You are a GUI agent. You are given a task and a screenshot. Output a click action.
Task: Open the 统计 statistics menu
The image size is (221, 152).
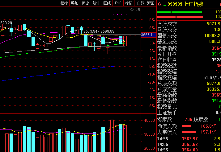click(x=96, y=3)
